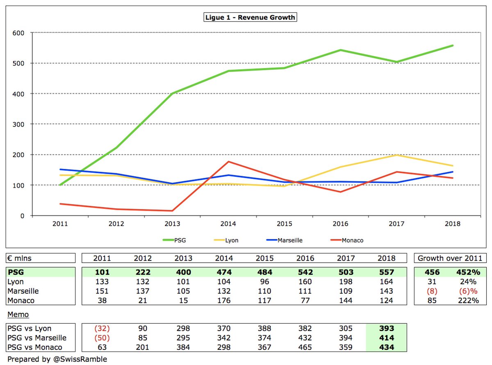
Task: Click PSG vs Marseille 2018 value 414
Action: click(x=386, y=338)
